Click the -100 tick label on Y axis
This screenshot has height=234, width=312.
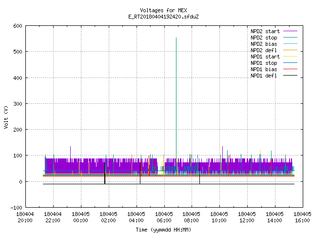pos(16,208)
